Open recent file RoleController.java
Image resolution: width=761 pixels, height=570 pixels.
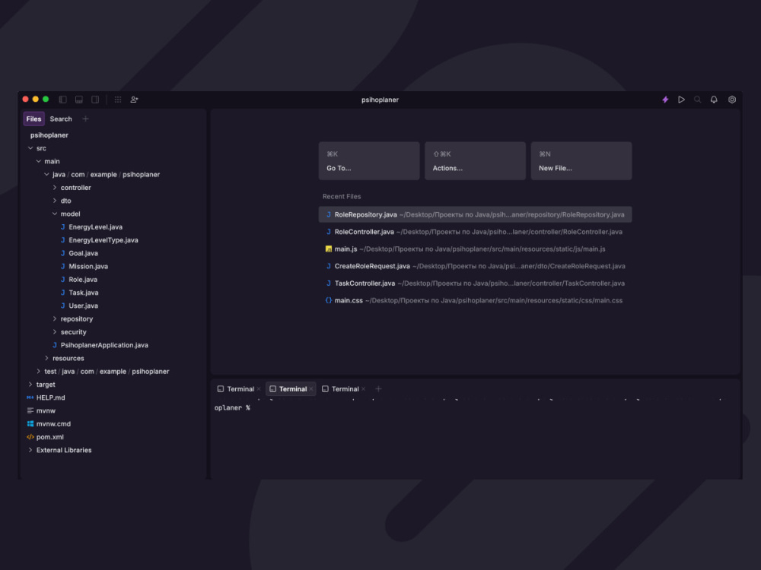475,232
